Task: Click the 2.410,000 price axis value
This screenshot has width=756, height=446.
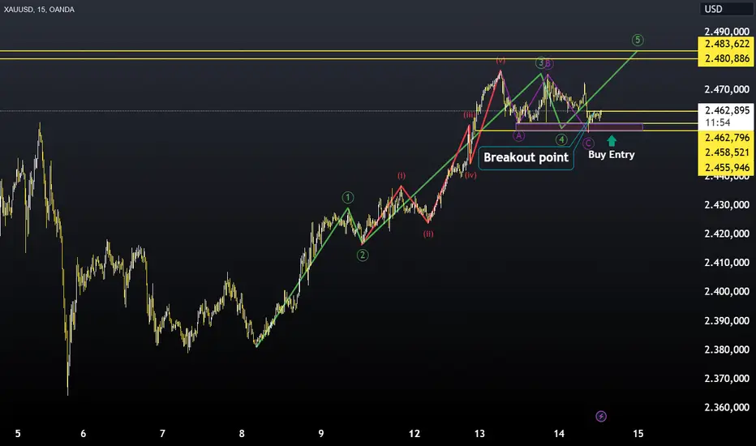Action: pos(727,263)
